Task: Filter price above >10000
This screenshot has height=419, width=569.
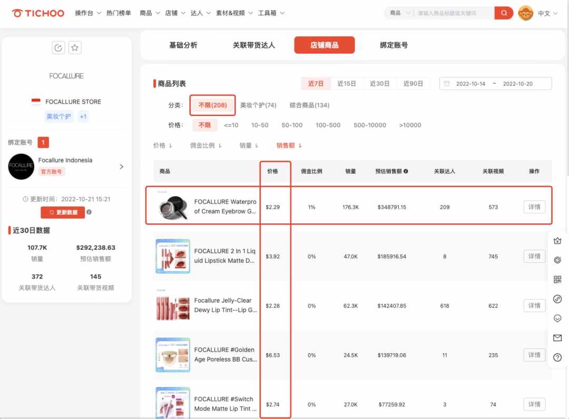Action: click(410, 125)
